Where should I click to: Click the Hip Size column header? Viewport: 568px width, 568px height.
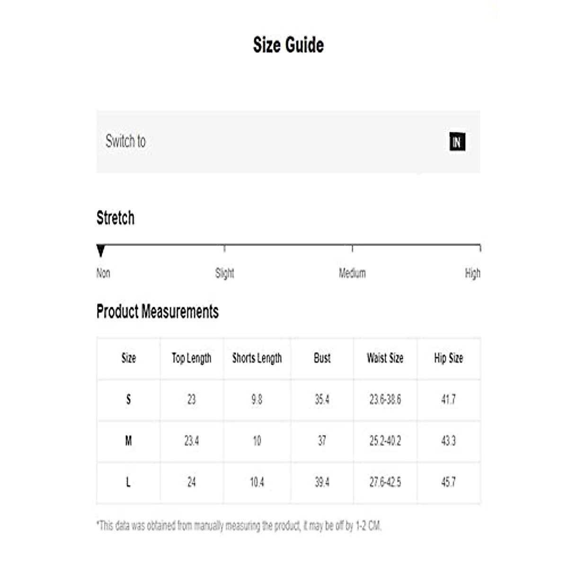click(x=448, y=358)
